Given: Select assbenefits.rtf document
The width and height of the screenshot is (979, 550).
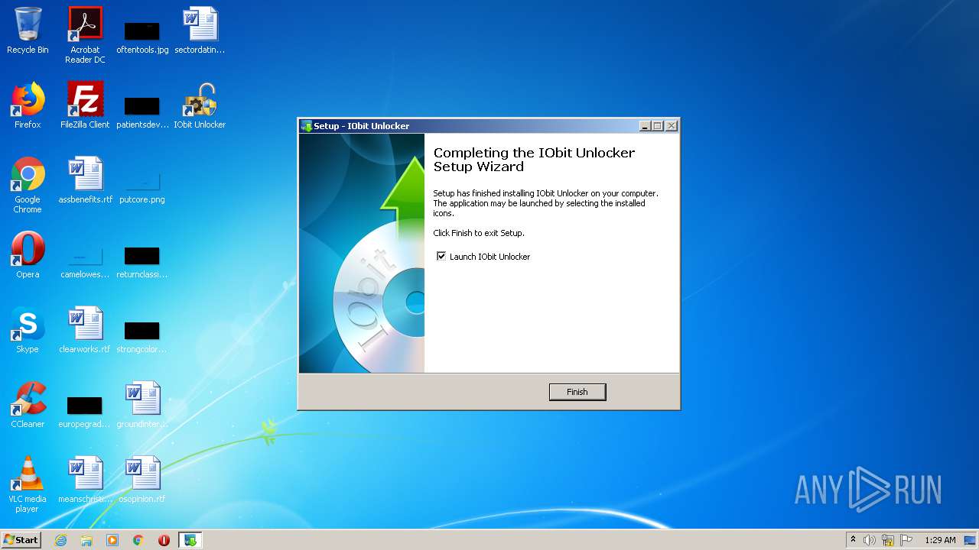Looking at the screenshot, I should pyautogui.click(x=85, y=180).
